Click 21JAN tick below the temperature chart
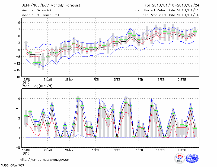Viewport: 217px width, 167px height. (x=48, y=80)
